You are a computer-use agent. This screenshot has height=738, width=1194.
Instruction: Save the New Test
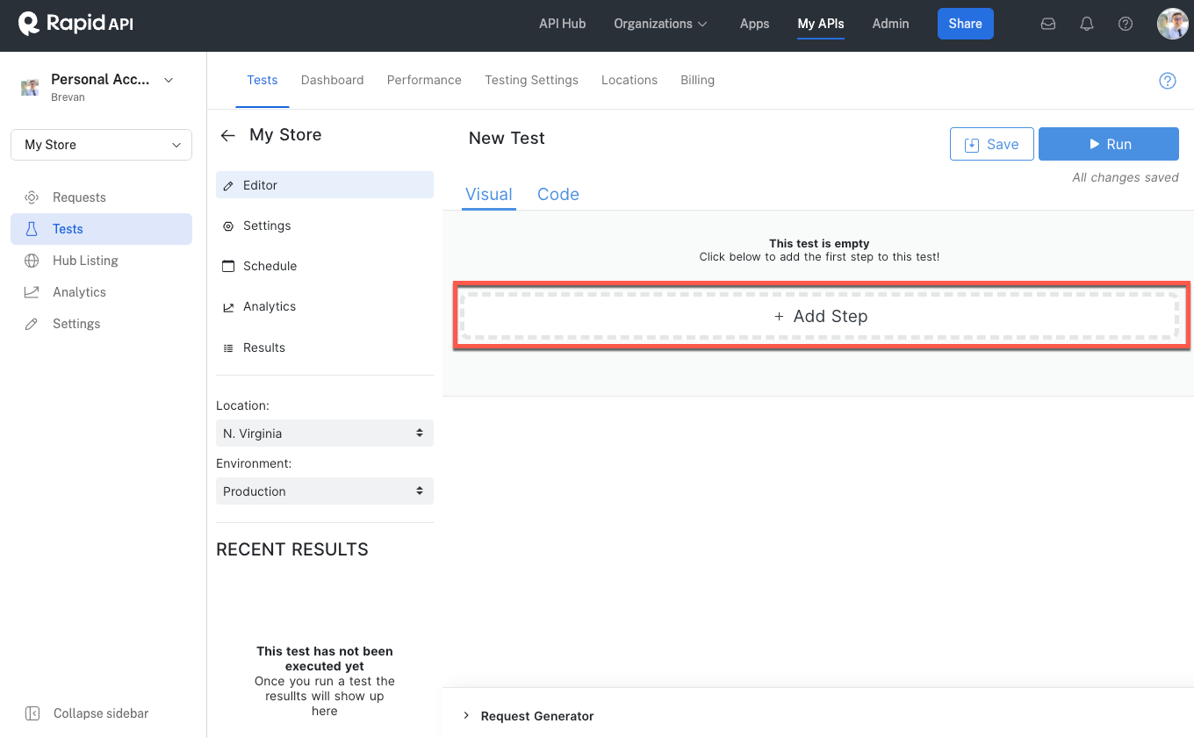click(991, 144)
